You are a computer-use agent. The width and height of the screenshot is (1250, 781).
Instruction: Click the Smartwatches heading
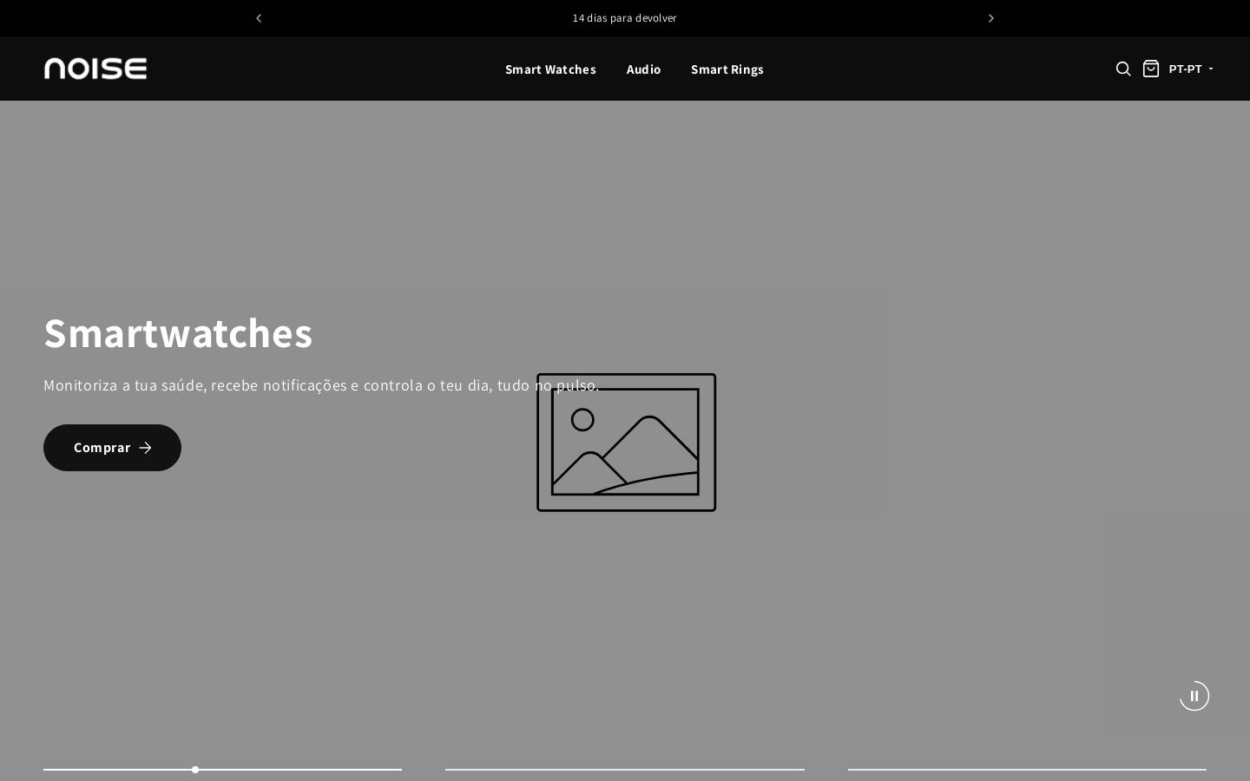178,333
